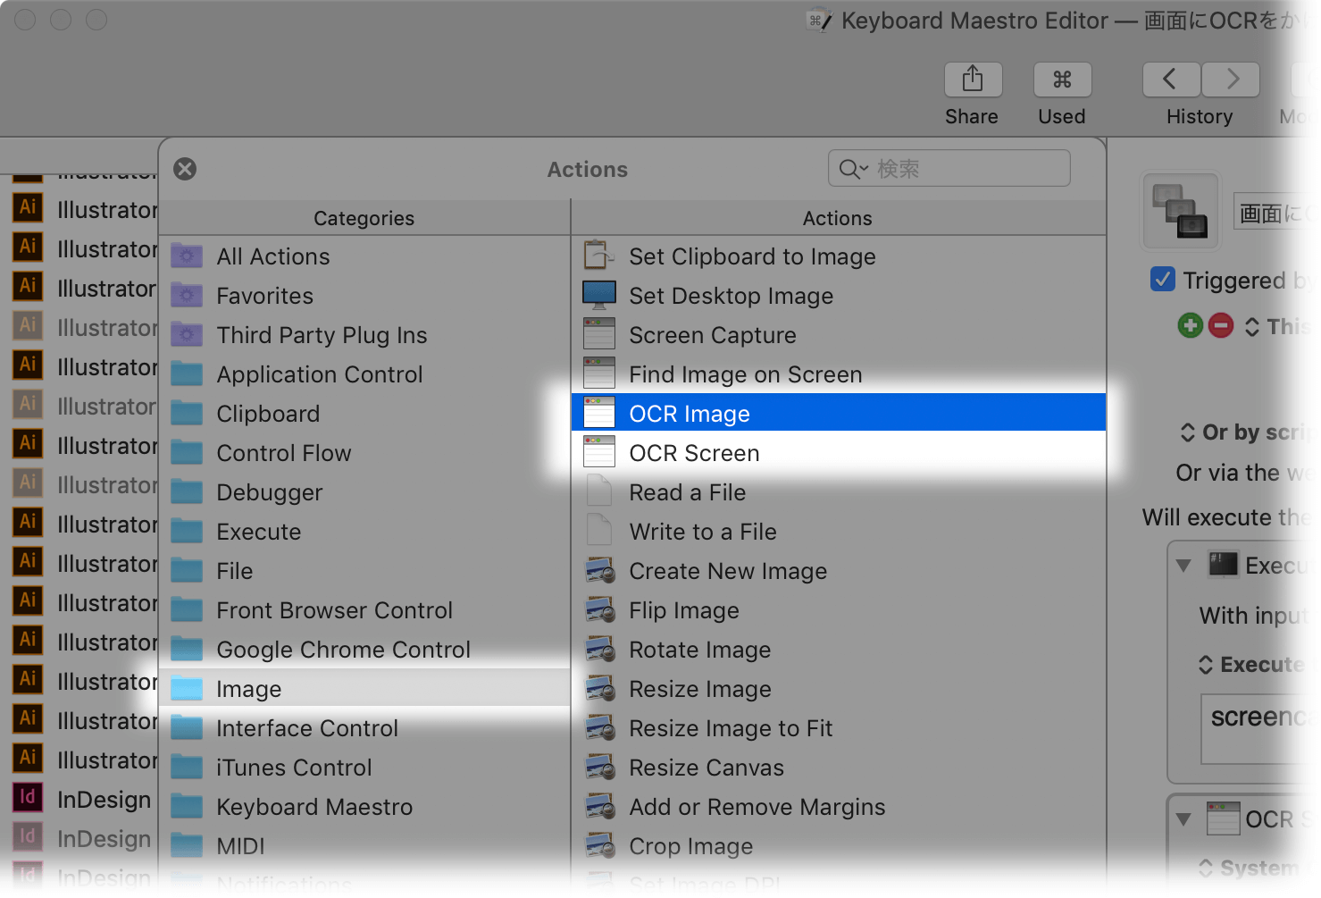Close the Actions panel
This screenshot has height=898, width=1321.
tap(185, 169)
